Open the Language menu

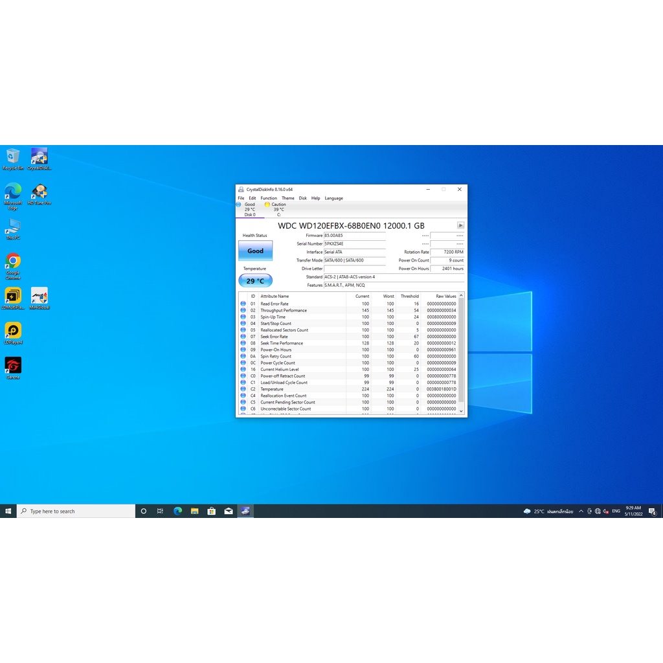pyautogui.click(x=333, y=198)
